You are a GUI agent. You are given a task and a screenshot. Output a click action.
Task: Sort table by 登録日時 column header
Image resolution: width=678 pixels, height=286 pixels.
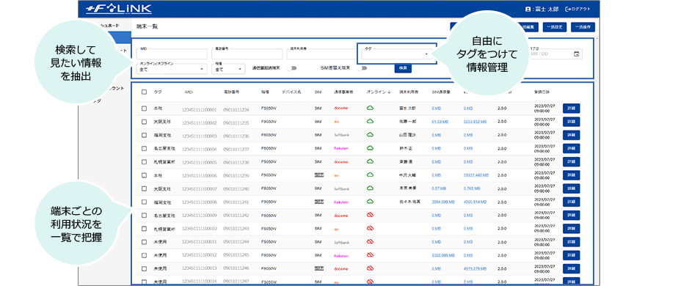click(542, 92)
